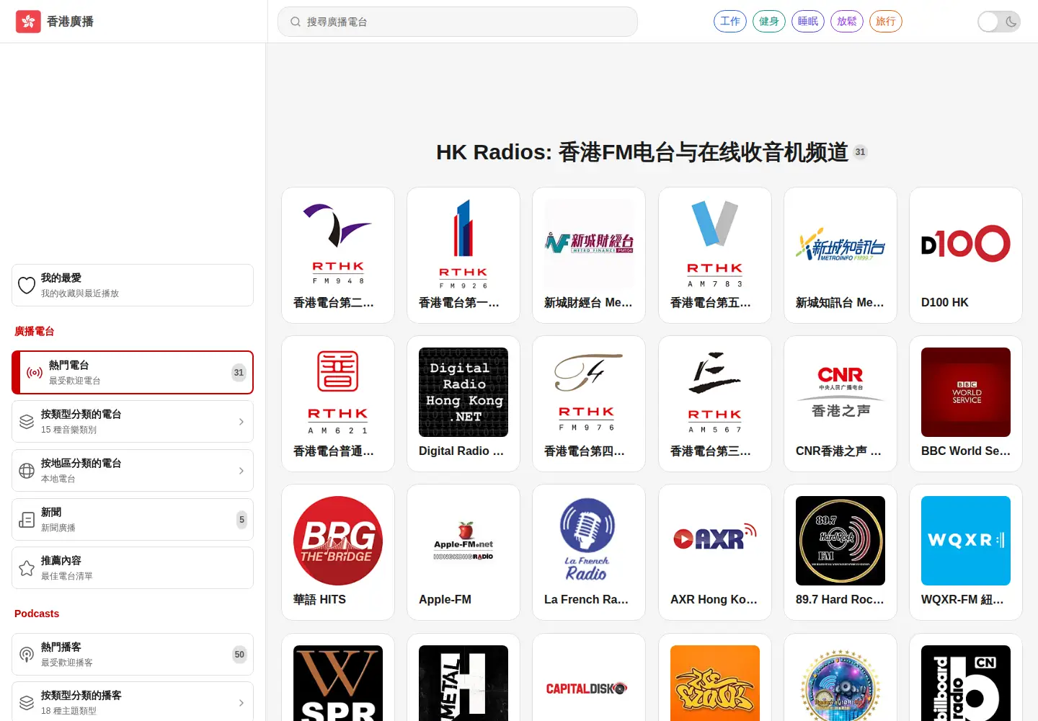
Task: Open the D100 HK station logo
Action: point(966,244)
